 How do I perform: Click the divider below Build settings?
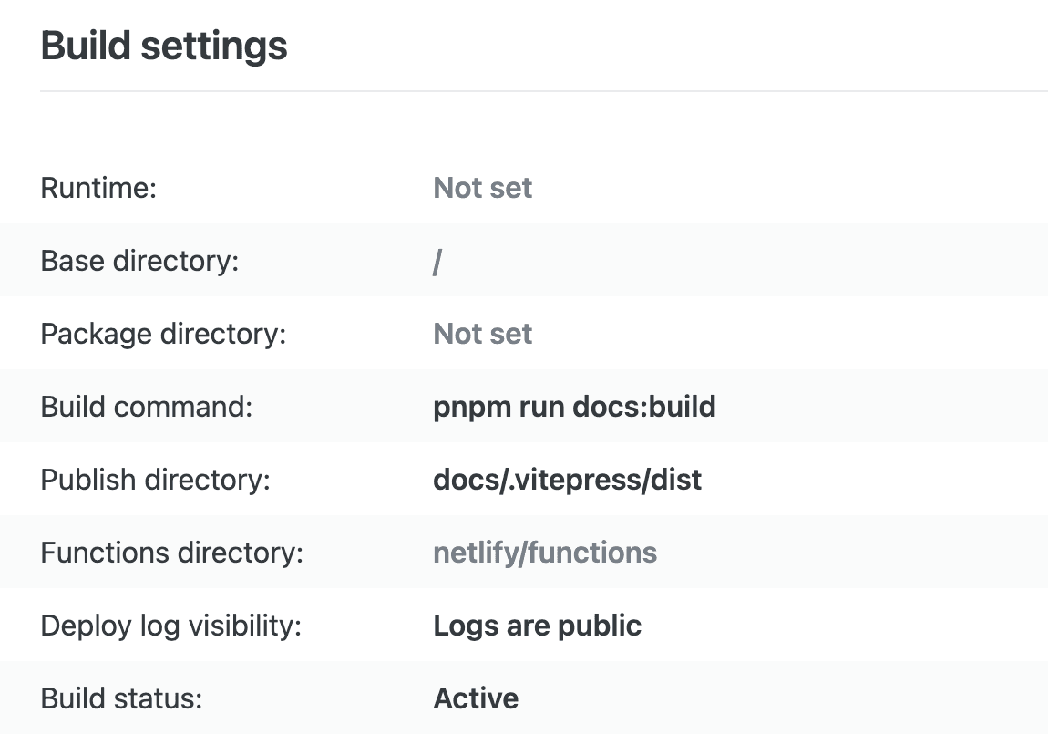[544, 91]
